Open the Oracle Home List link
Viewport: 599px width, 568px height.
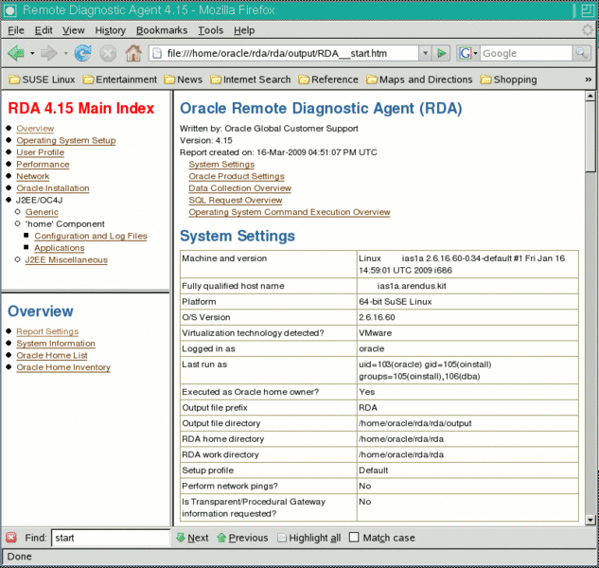(52, 355)
